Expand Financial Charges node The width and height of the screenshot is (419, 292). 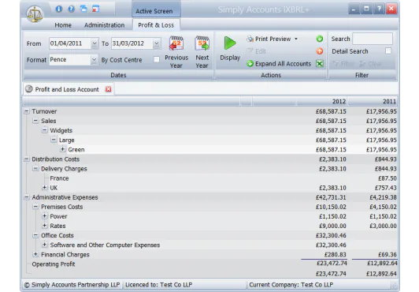pyautogui.click(x=35, y=255)
